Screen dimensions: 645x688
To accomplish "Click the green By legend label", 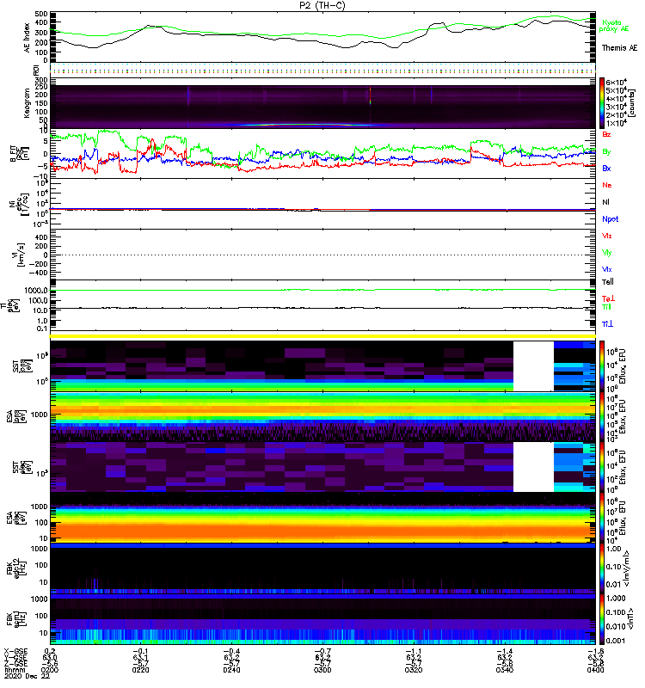I will [607, 152].
